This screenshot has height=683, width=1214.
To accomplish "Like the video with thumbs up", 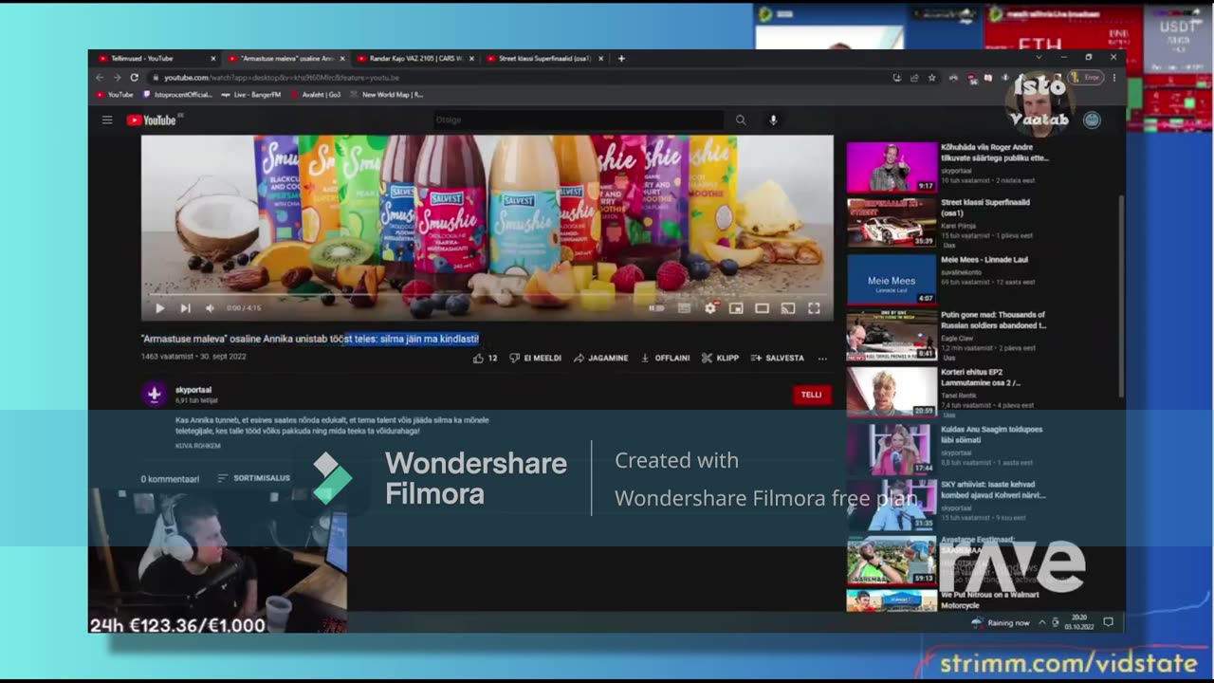I will coord(486,359).
